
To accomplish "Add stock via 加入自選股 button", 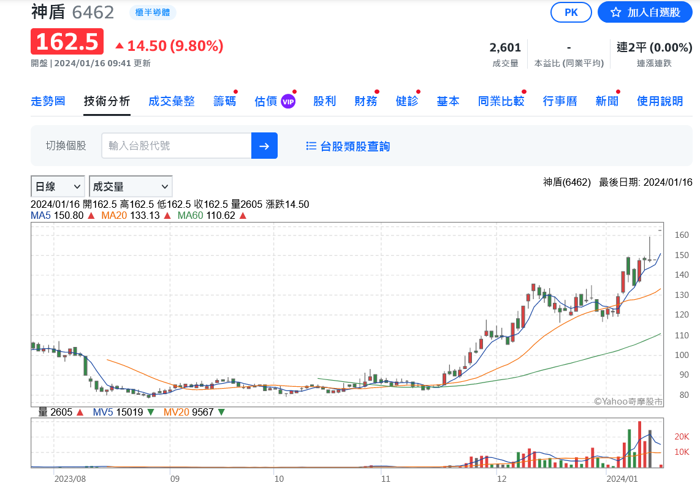I will pyautogui.click(x=645, y=12).
